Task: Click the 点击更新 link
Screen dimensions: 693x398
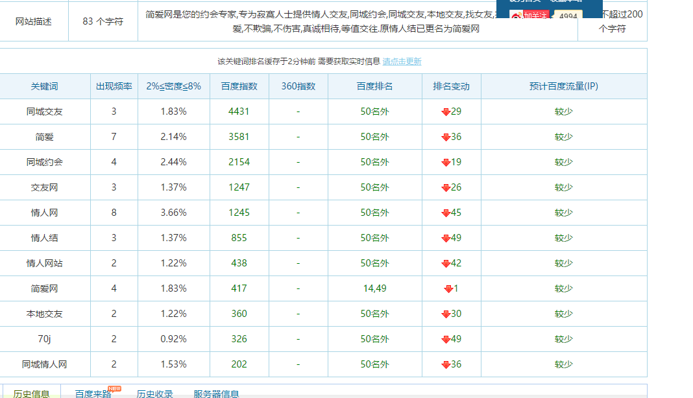Action: tap(402, 62)
